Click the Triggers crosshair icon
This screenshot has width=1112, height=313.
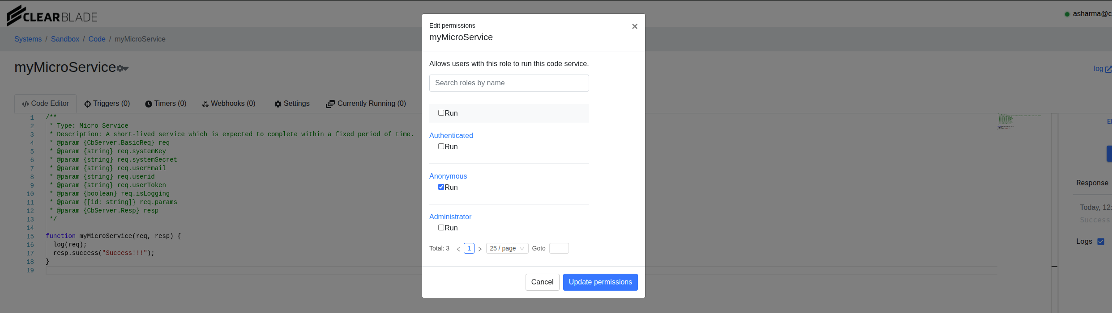point(88,104)
